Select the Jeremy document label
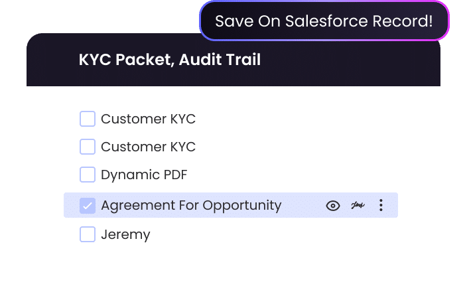The height and width of the screenshot is (296, 467). click(125, 235)
